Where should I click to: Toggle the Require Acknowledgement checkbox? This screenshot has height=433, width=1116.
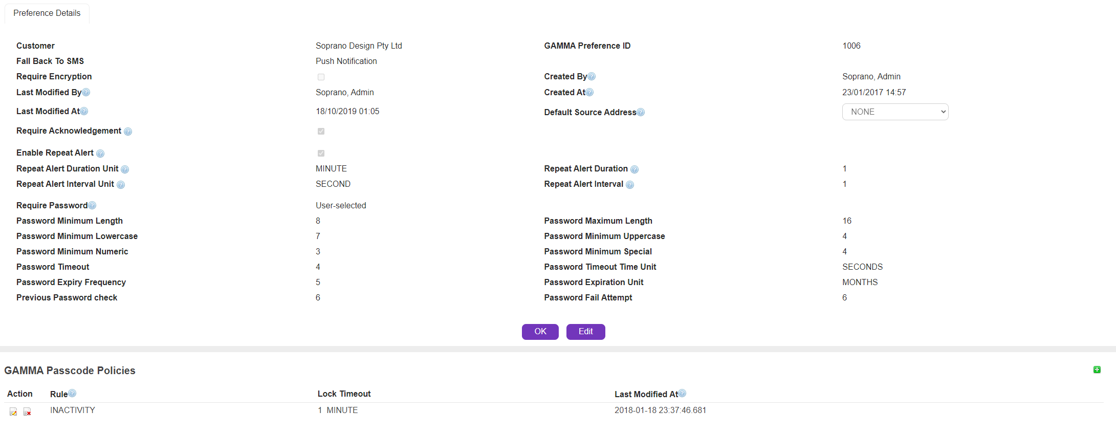321,131
